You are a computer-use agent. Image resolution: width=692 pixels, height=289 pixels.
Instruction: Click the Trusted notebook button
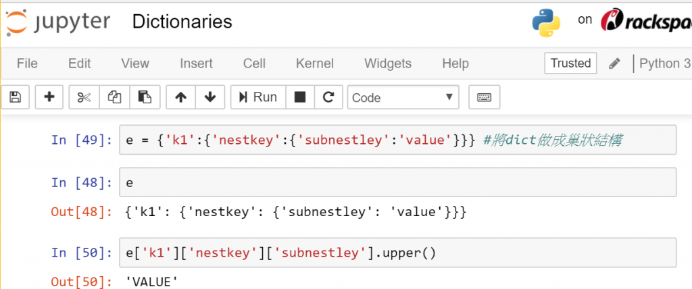pos(570,63)
